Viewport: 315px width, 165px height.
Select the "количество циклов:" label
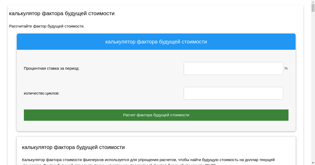pyautogui.click(x=41, y=93)
